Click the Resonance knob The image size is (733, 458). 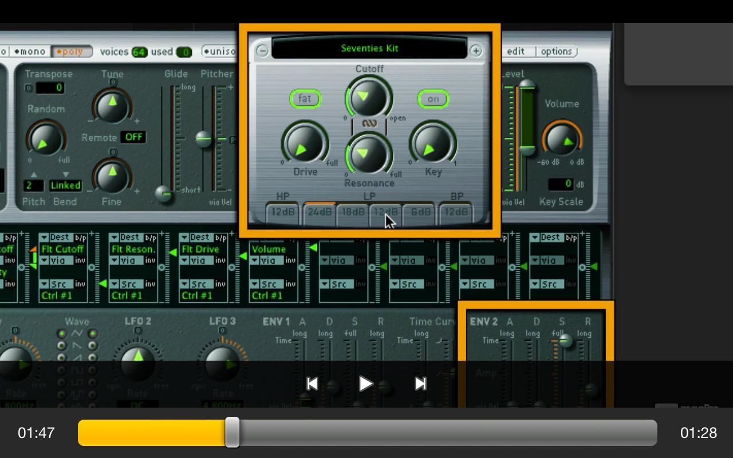click(x=368, y=153)
